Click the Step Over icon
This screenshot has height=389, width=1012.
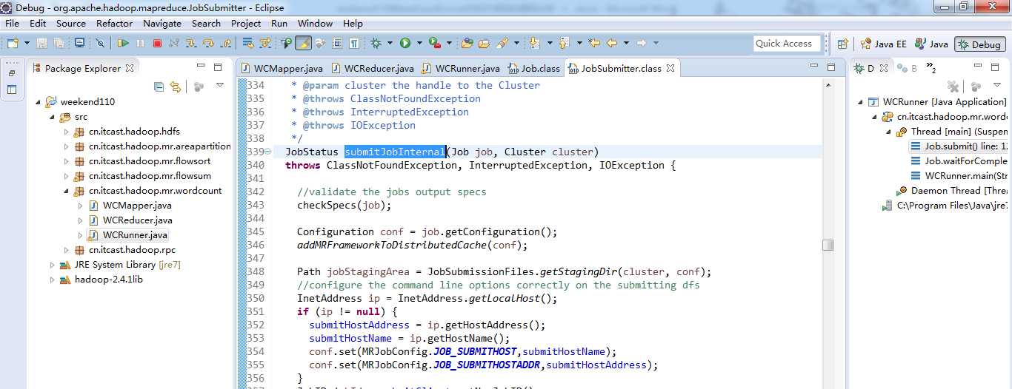click(209, 43)
